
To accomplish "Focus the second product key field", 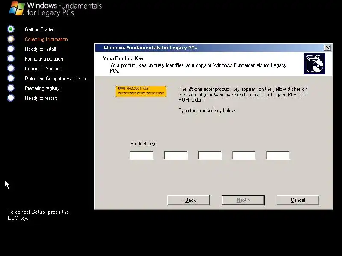I will [x=176, y=155].
